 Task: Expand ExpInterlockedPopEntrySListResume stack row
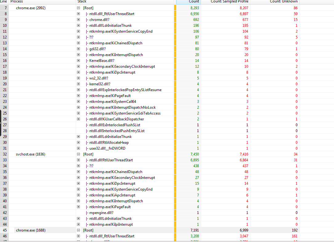[x=78, y=90]
